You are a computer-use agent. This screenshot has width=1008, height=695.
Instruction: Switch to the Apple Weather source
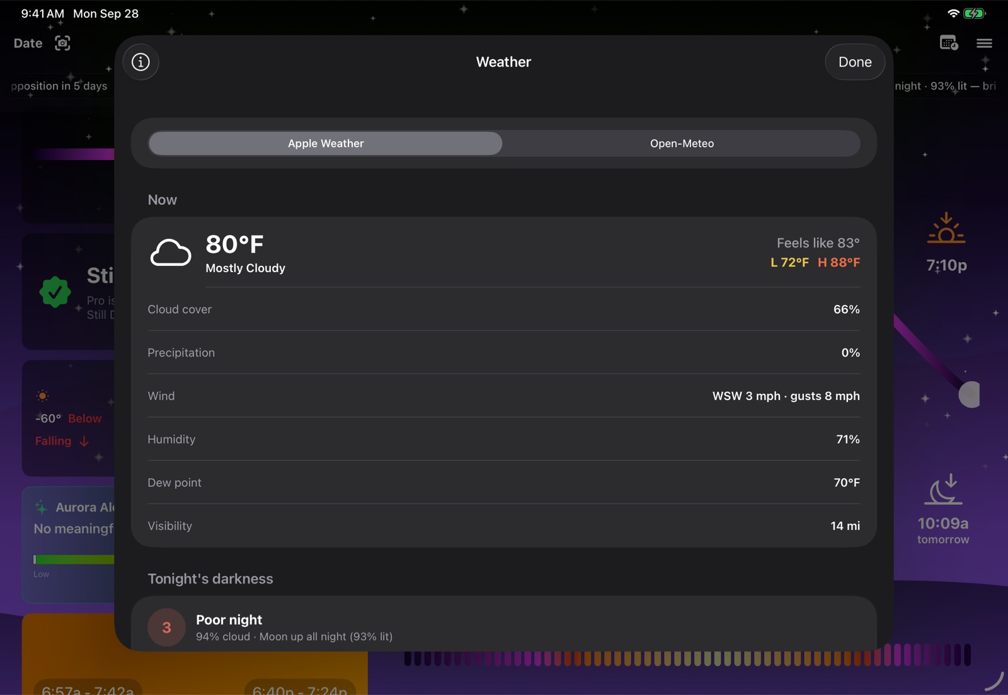point(326,144)
